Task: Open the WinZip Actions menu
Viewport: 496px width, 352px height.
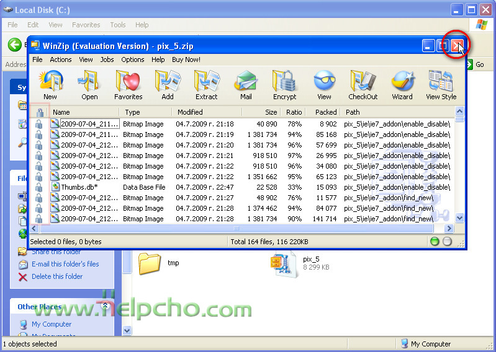Action: [x=61, y=59]
